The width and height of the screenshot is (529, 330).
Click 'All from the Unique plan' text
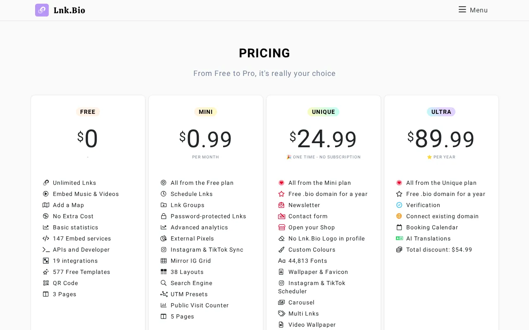pos(441,183)
